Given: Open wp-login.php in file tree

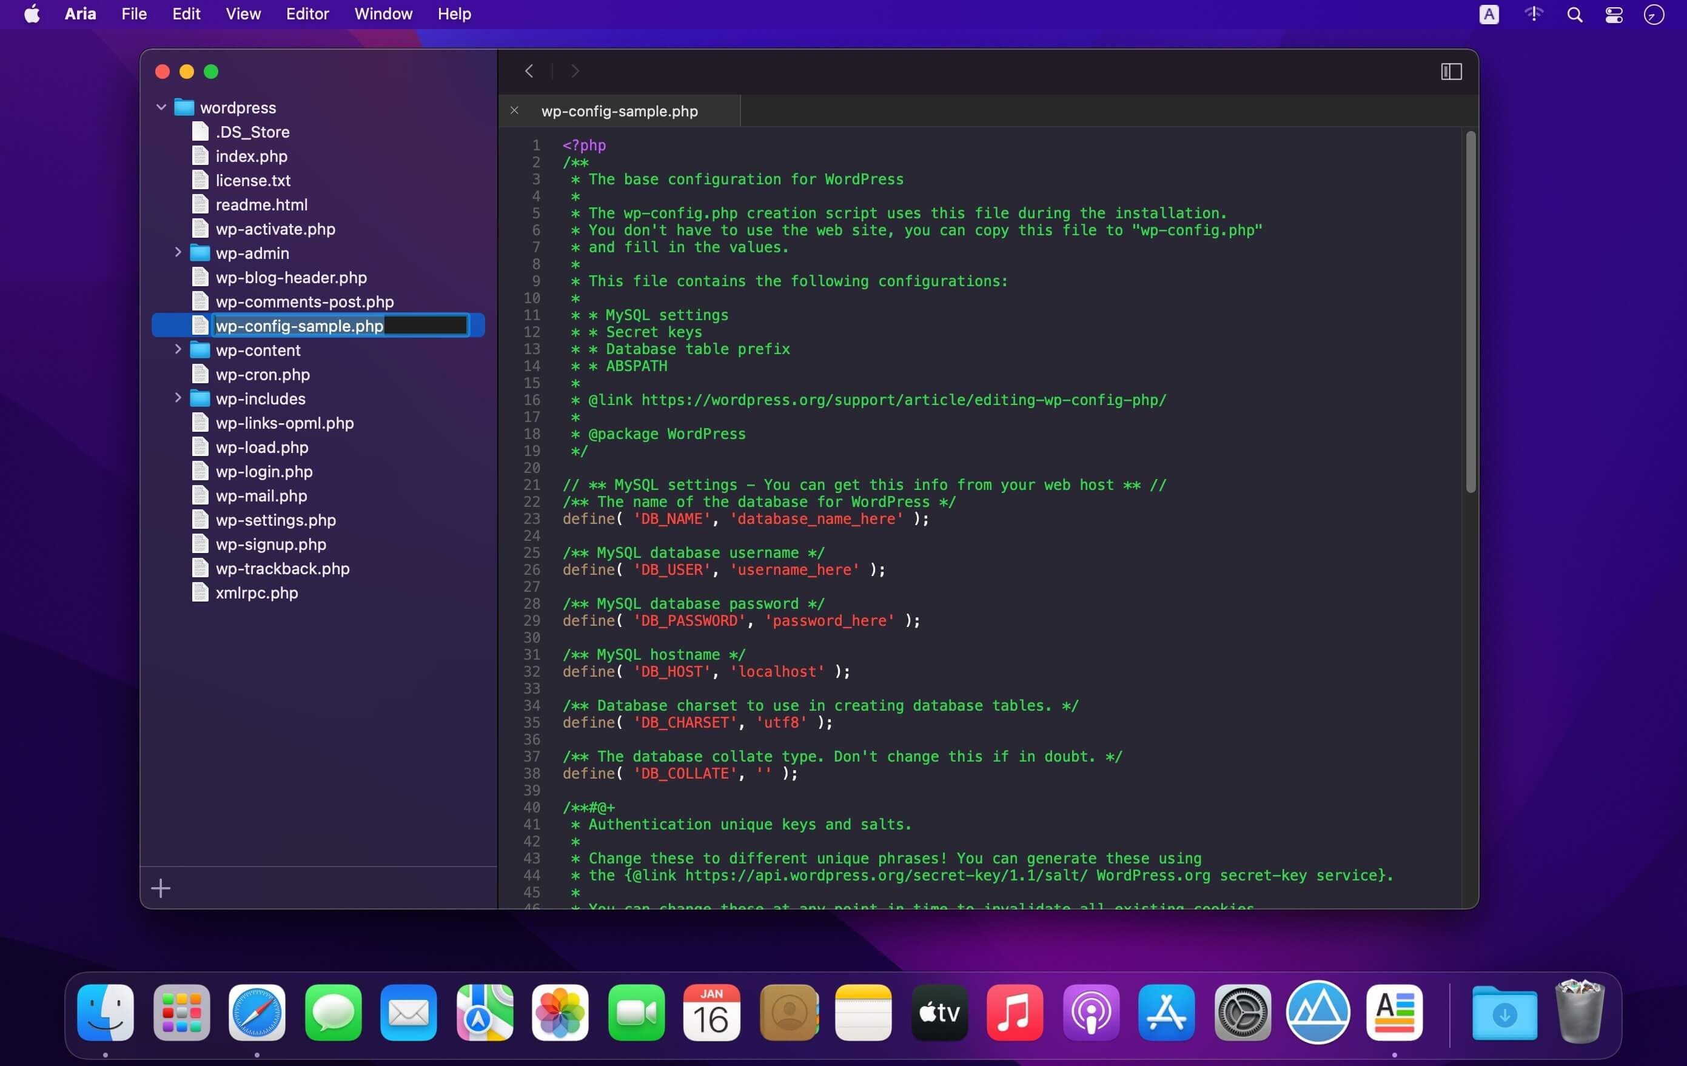Looking at the screenshot, I should (x=263, y=471).
